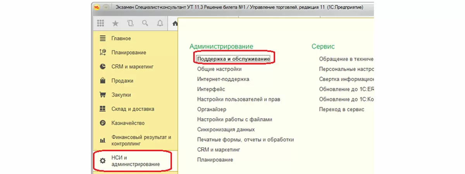The image size is (465, 174).
Task: Open Обращение в техническую поддержку link
Action: [346, 59]
